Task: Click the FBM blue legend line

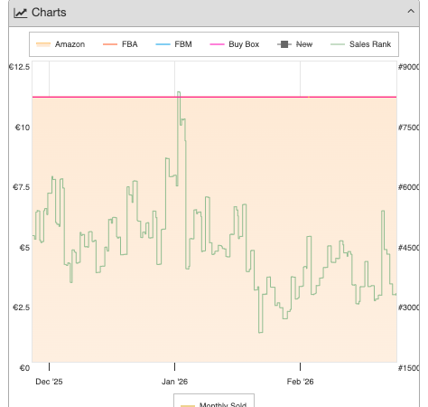Action: [x=163, y=44]
